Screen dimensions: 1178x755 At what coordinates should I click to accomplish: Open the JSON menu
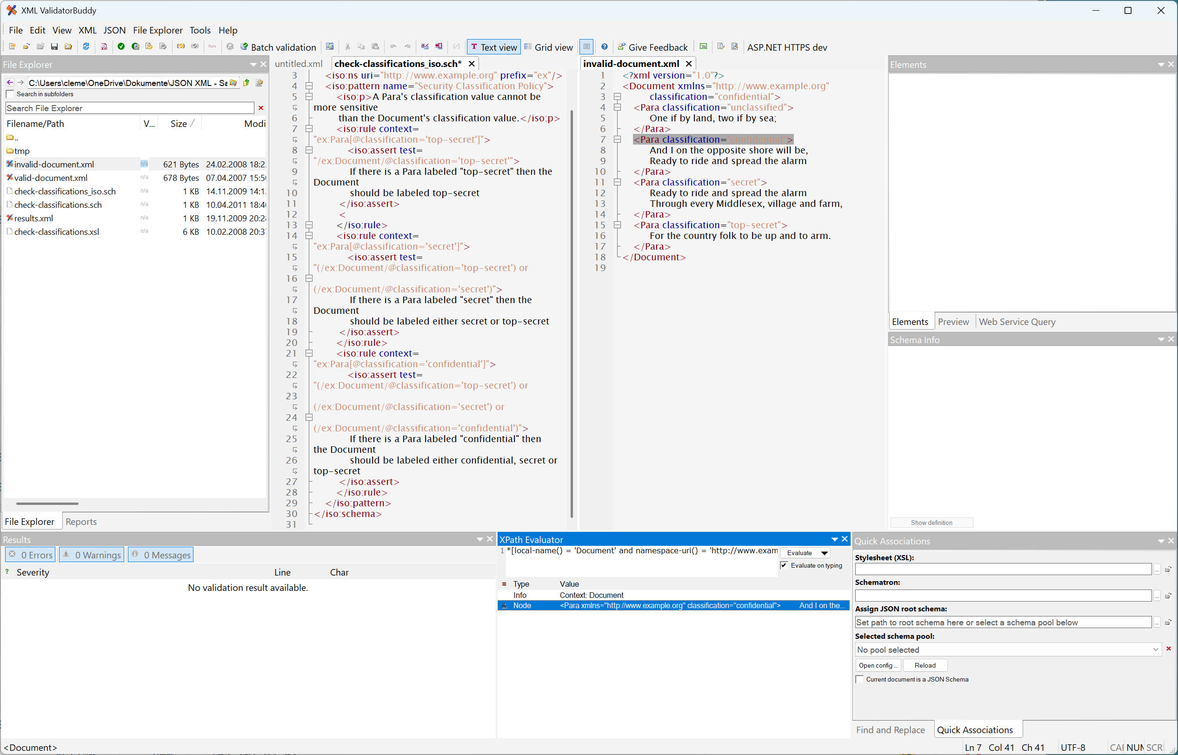point(114,30)
